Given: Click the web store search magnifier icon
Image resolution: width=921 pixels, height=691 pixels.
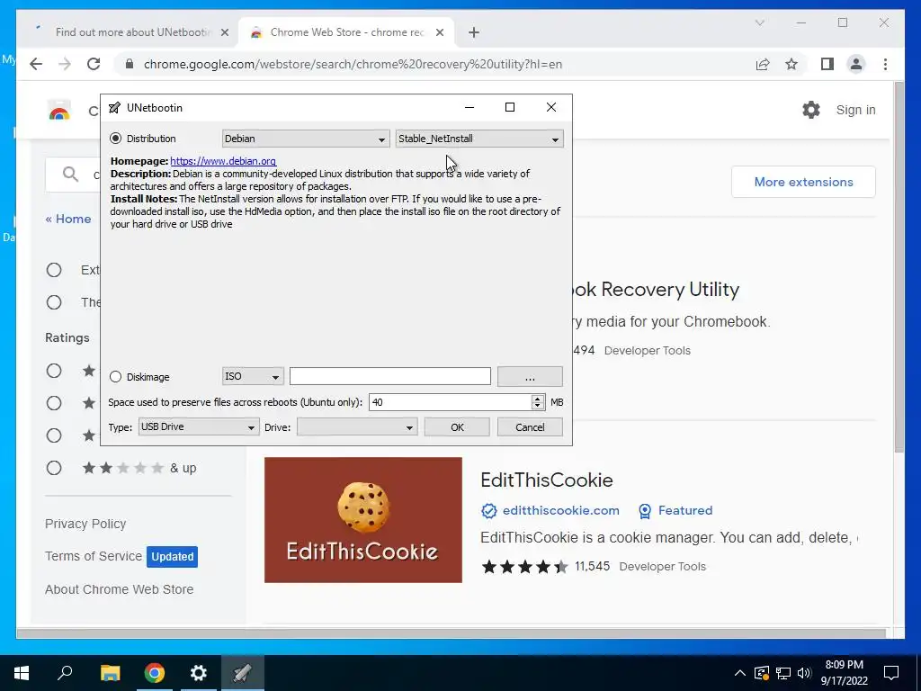Looking at the screenshot, I should 70,174.
